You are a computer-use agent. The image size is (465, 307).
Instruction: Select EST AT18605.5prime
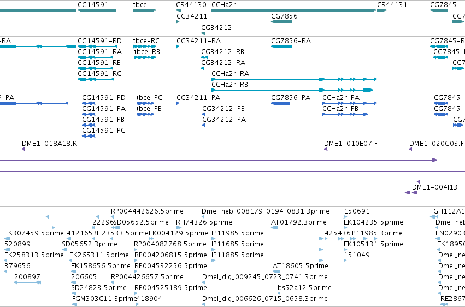(300, 266)
